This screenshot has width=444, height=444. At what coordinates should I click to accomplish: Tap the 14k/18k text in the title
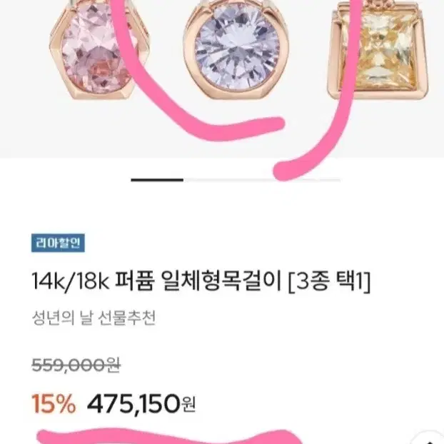point(71,282)
